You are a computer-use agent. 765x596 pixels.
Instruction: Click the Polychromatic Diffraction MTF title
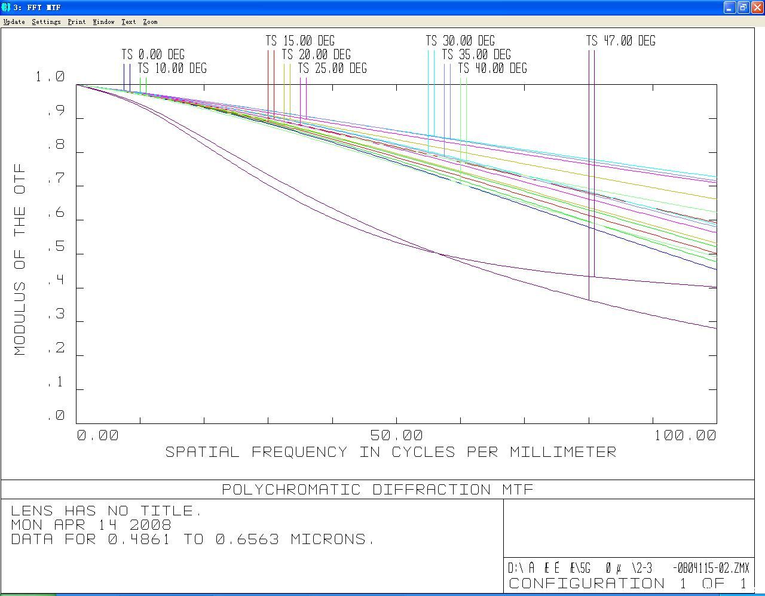coord(378,490)
